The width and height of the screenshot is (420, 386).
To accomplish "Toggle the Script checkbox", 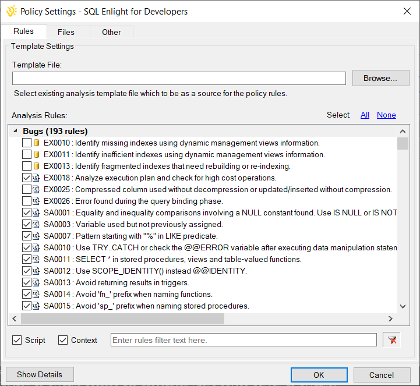I will [17, 340].
